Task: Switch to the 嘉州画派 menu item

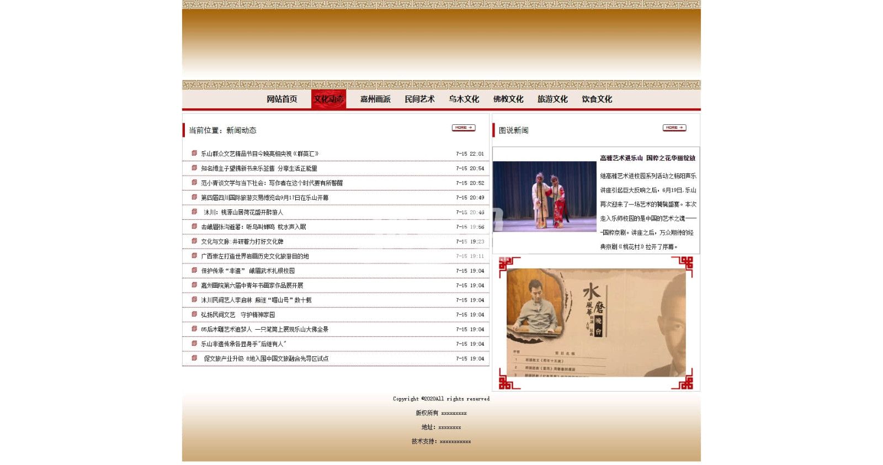Action: (x=375, y=99)
